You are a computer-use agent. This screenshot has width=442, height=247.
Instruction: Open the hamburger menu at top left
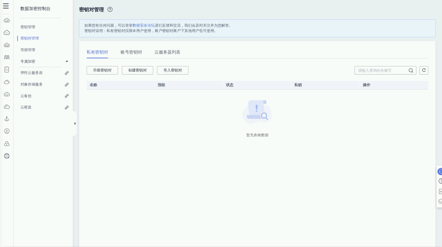click(6, 6)
